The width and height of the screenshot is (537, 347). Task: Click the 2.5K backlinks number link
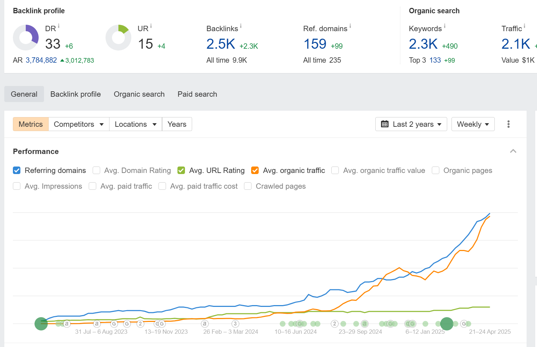coord(221,44)
